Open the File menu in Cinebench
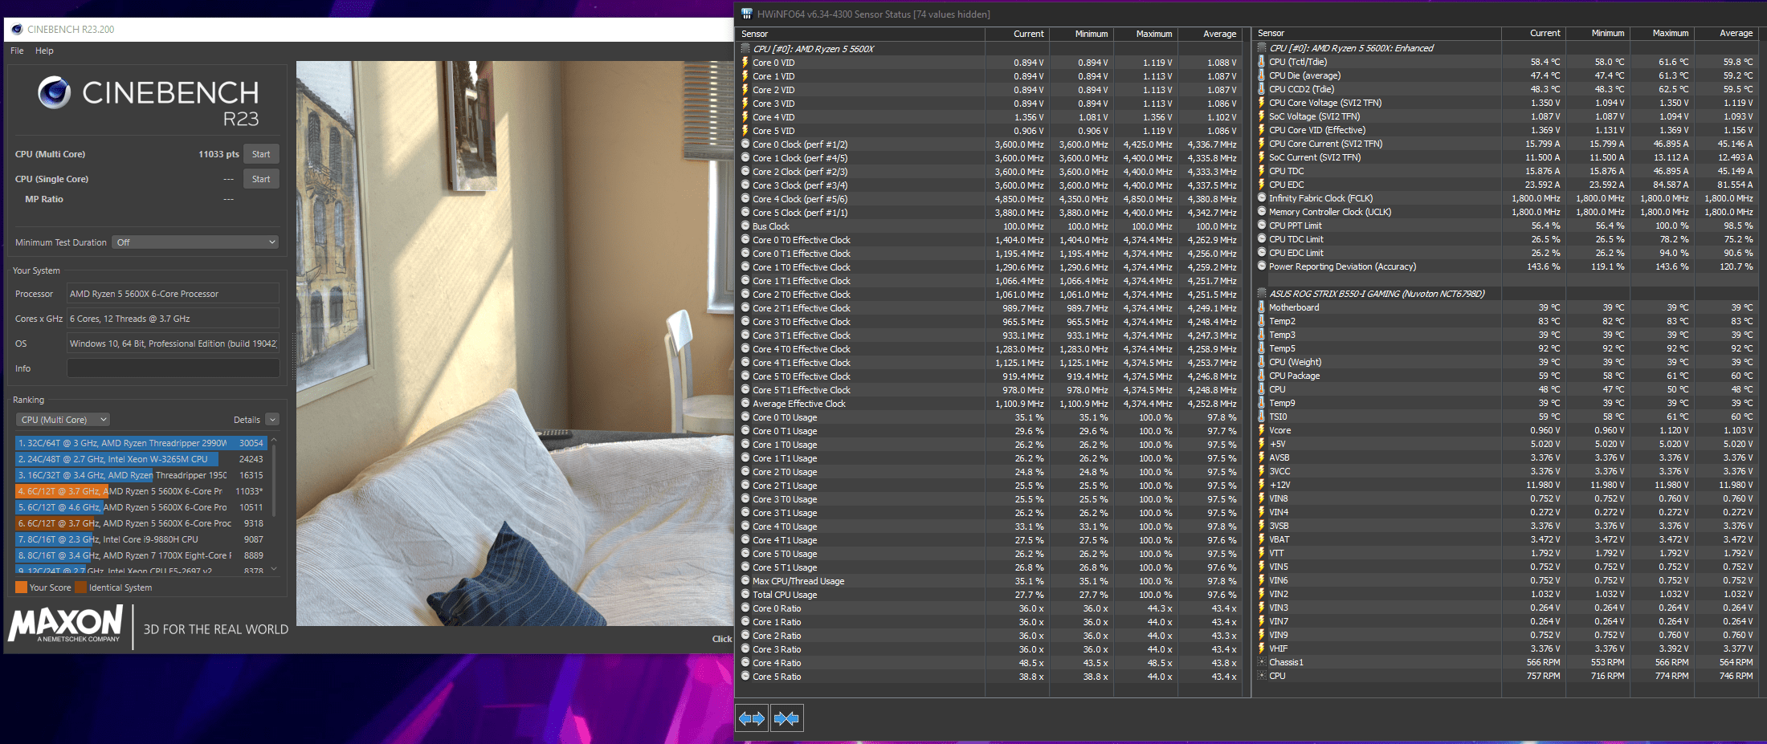Screen dimensions: 1767x744 17,51
